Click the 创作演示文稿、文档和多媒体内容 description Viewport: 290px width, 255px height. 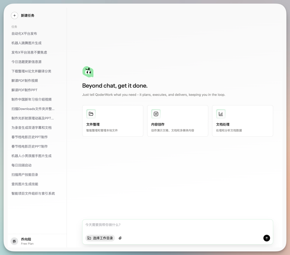(172, 131)
